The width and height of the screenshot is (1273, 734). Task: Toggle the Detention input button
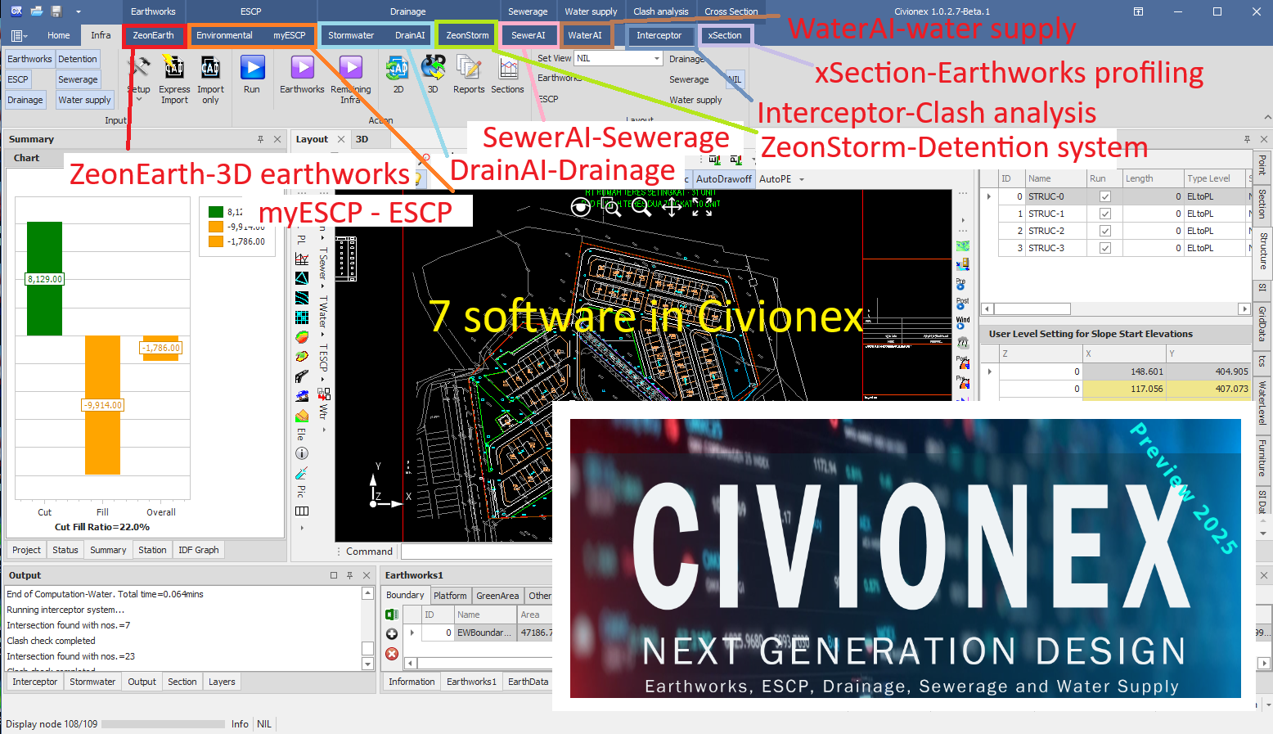tap(78, 59)
